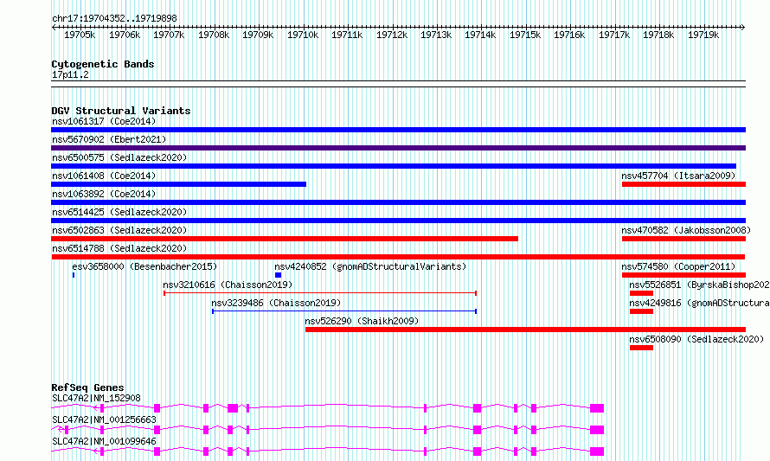The width and height of the screenshot is (770, 461).
Task: Click nsv5526851 (ByrskaBishop) label
Action: (699, 285)
